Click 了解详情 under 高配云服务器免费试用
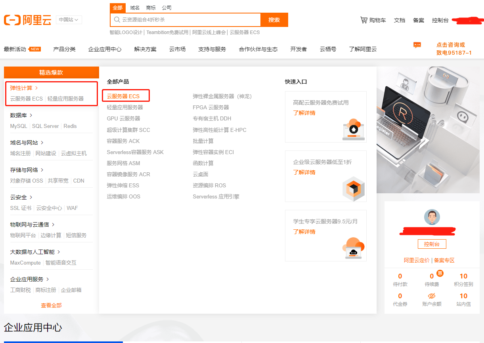Image resolution: width=484 pixels, height=343 pixels. (304, 113)
